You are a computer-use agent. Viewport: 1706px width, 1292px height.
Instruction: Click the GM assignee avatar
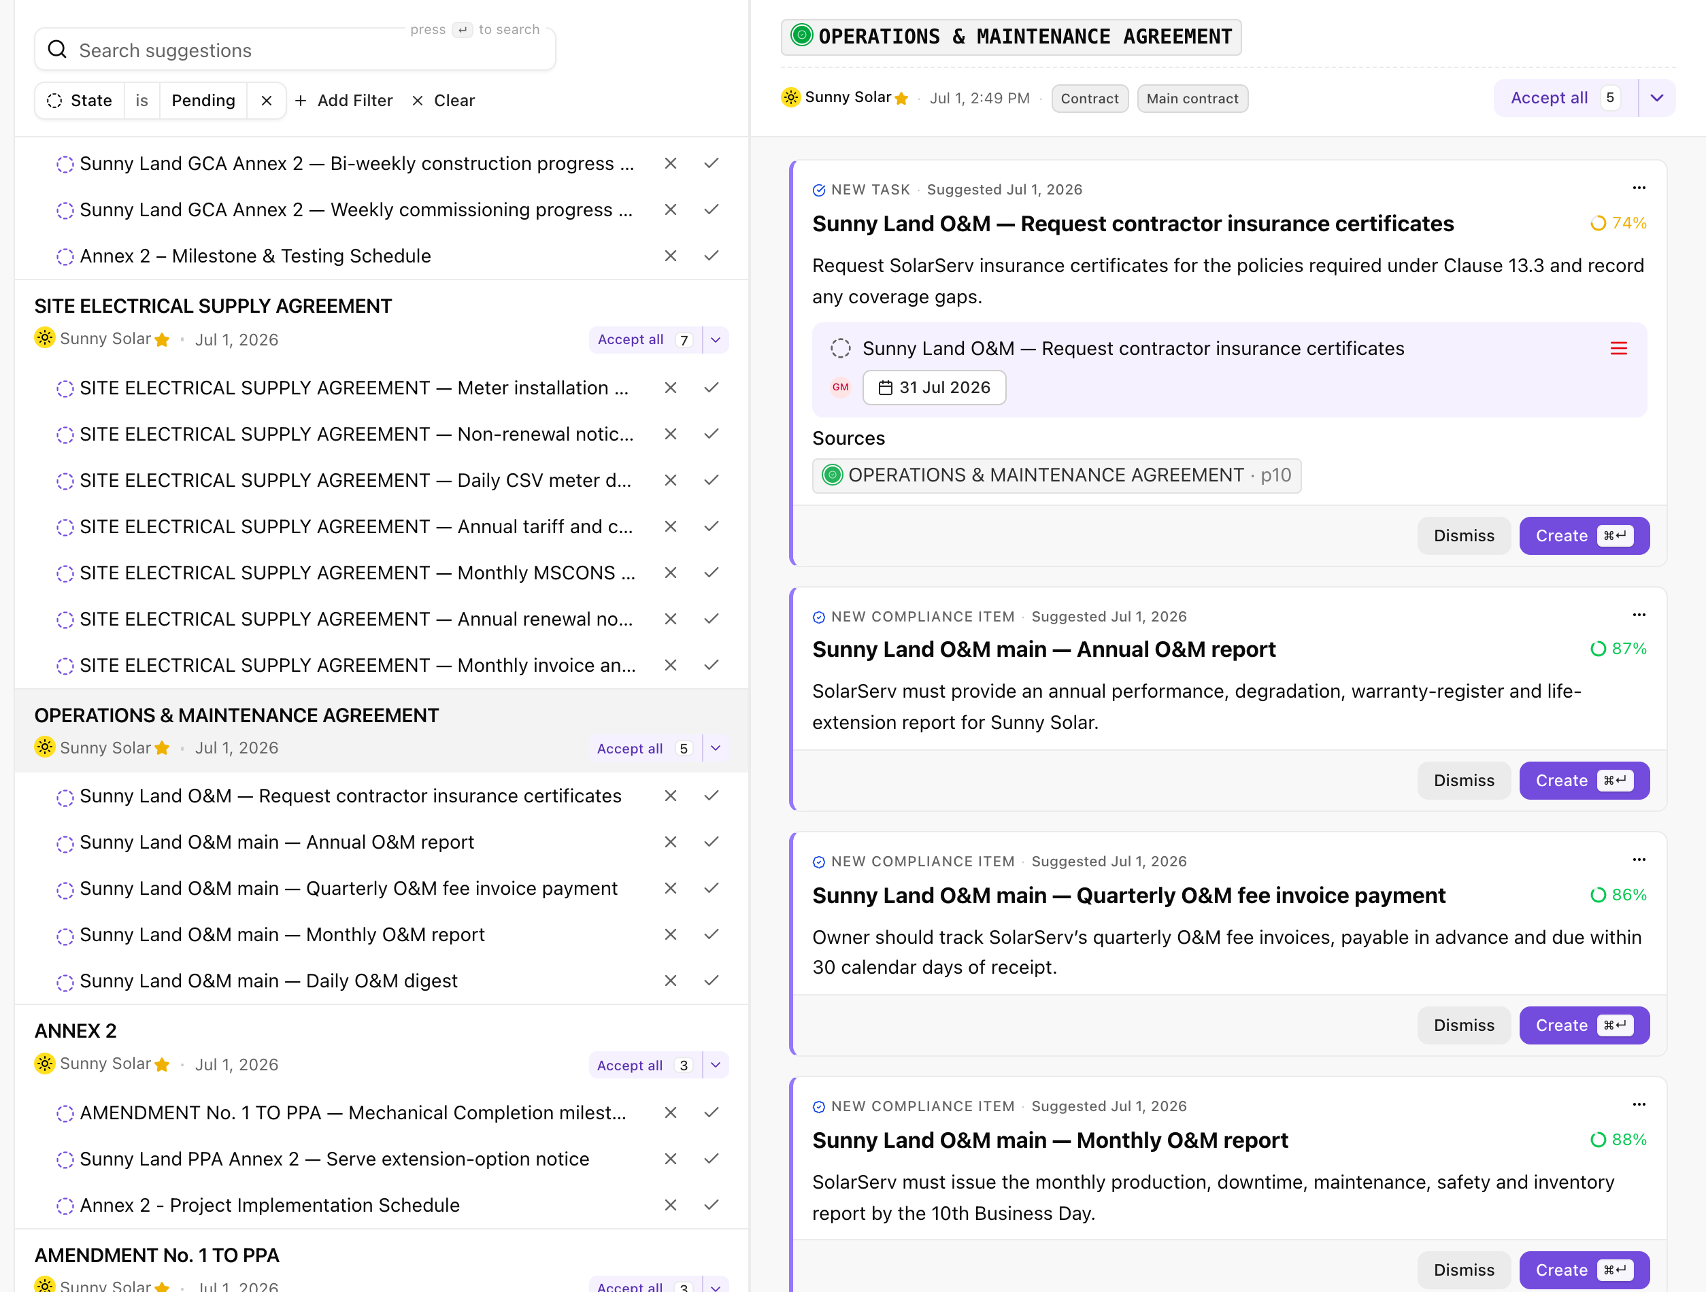pos(840,387)
